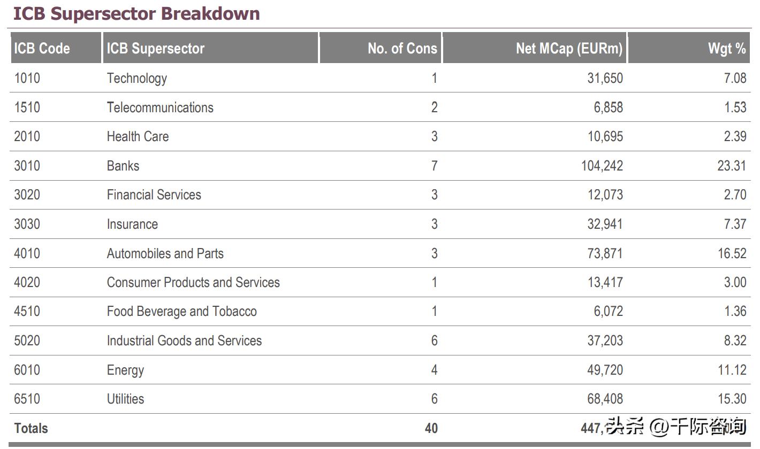Click the Net MCap (EURm) header
760x449 pixels.
[x=569, y=48]
